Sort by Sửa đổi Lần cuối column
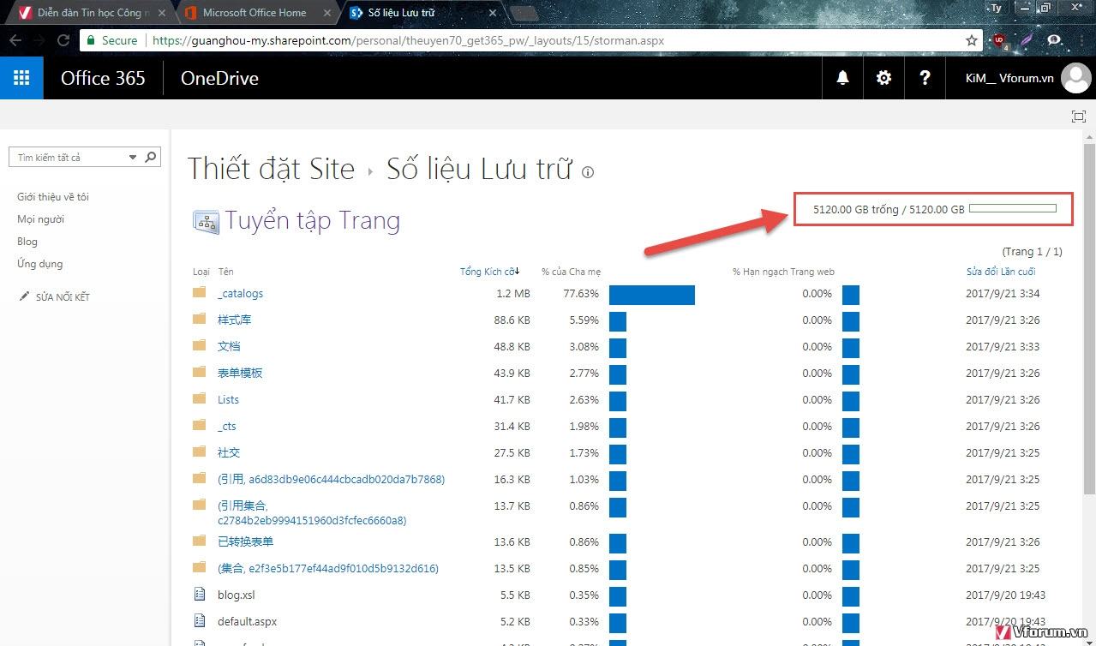The height and width of the screenshot is (646, 1096). coord(1000,272)
